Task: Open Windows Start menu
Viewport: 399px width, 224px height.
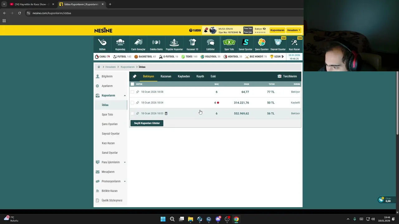Action: [x=163, y=219]
